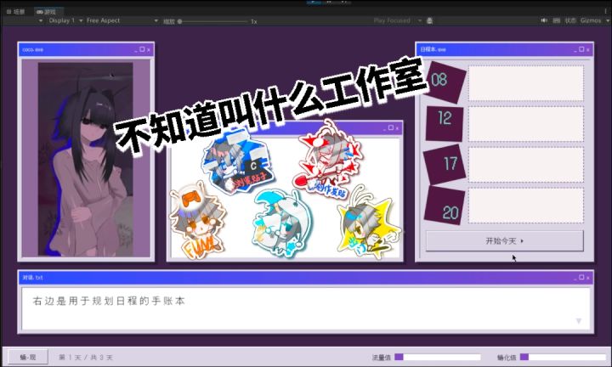Switch to the 场景 Scene tab
This screenshot has height=367, width=612.
coord(15,12)
